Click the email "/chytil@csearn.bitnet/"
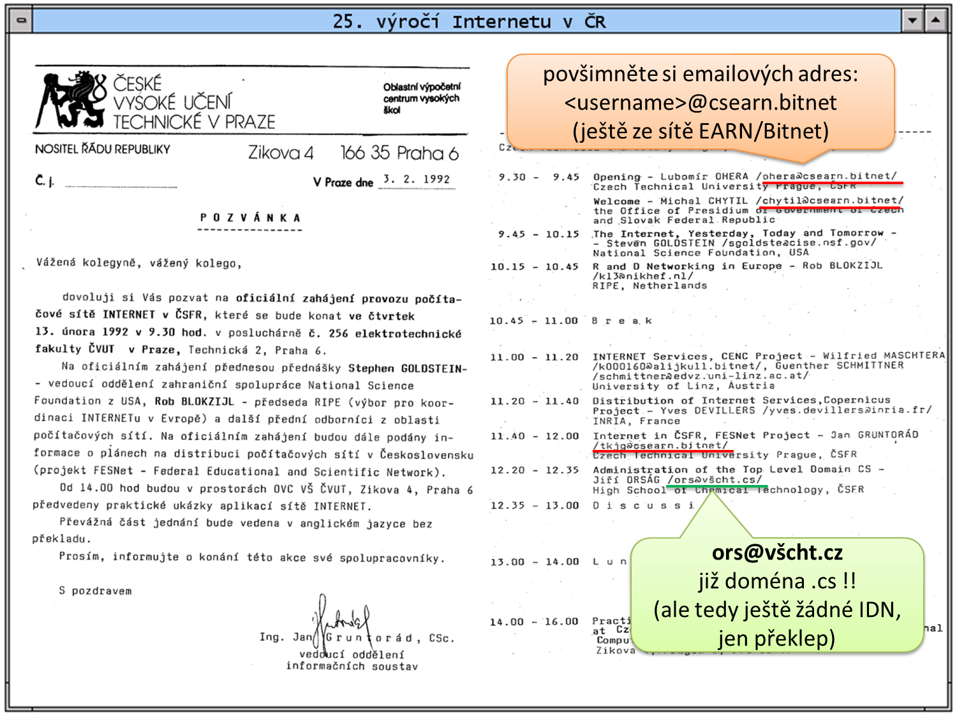The image size is (957, 717). [830, 200]
